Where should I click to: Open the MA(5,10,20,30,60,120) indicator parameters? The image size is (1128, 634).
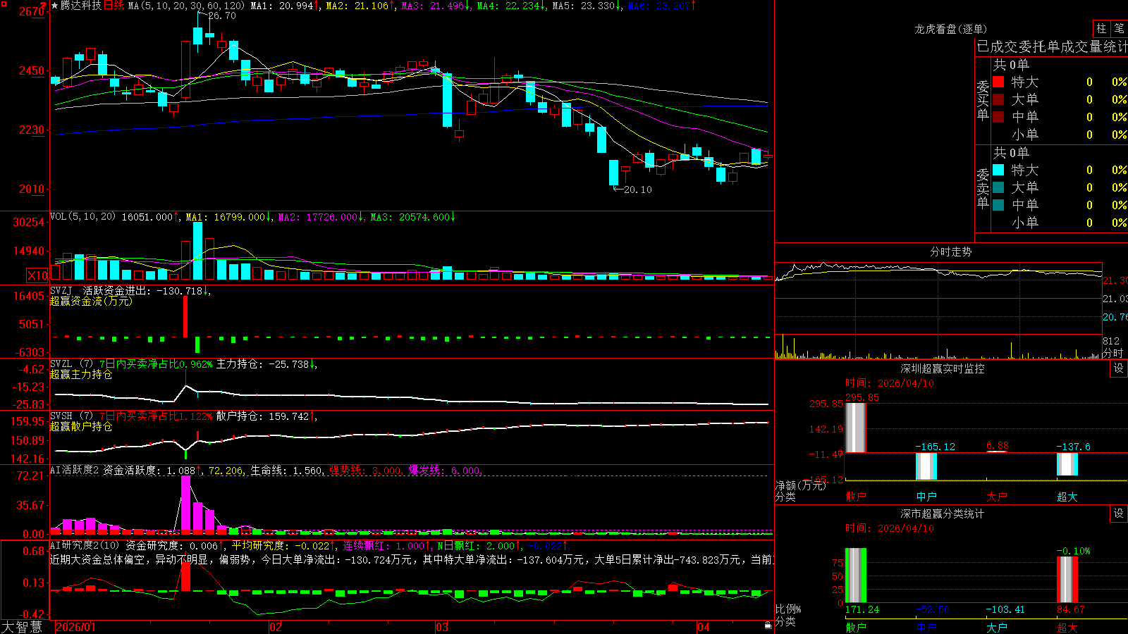pos(186,6)
